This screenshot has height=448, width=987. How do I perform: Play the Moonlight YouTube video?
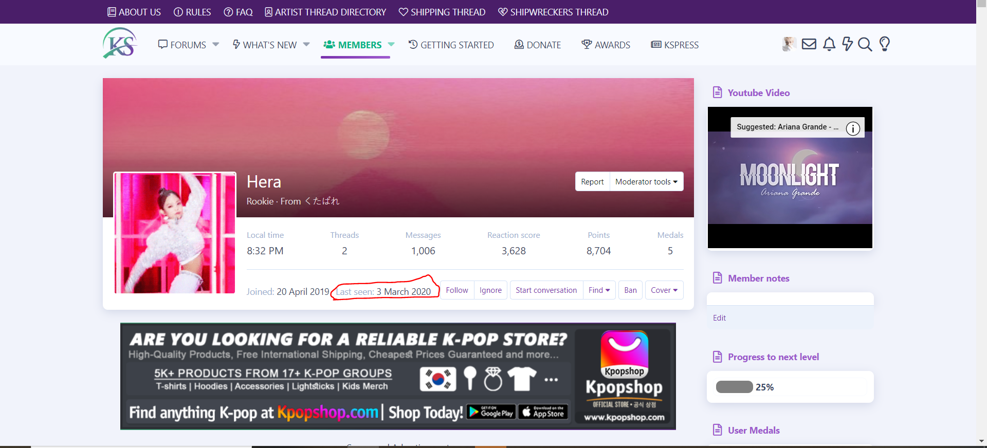tap(790, 178)
